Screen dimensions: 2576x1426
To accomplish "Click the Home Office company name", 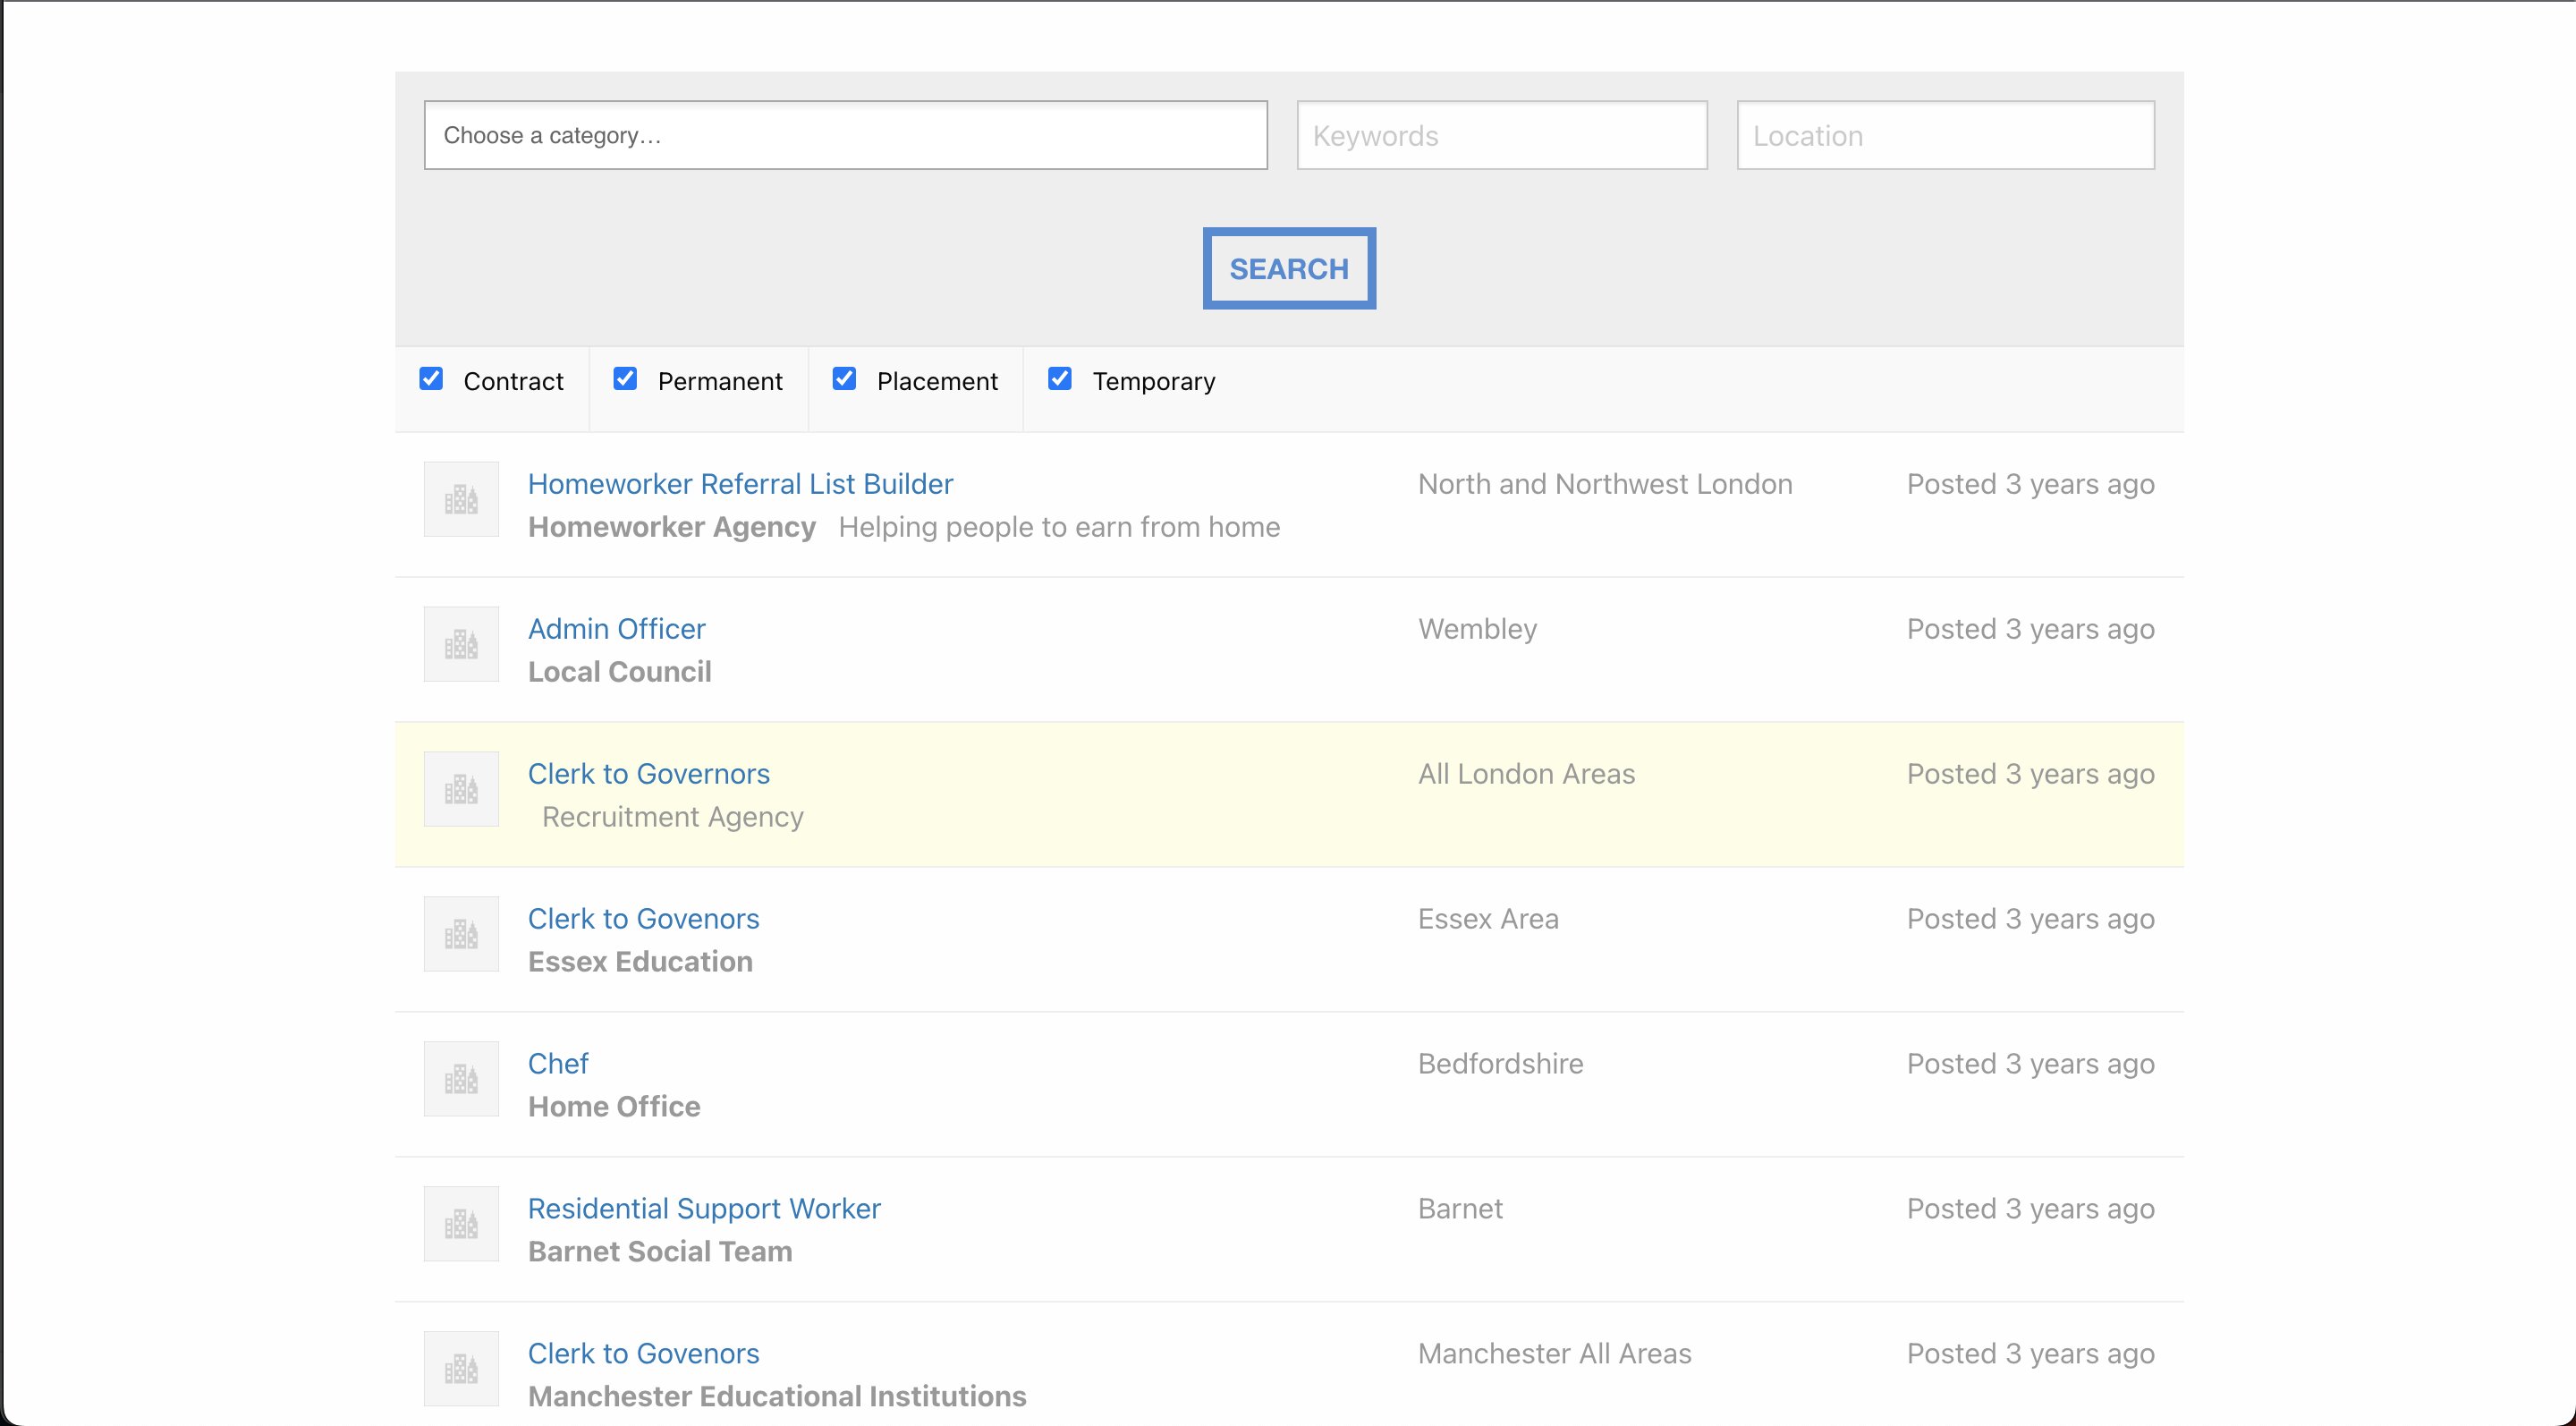I will click(614, 1107).
